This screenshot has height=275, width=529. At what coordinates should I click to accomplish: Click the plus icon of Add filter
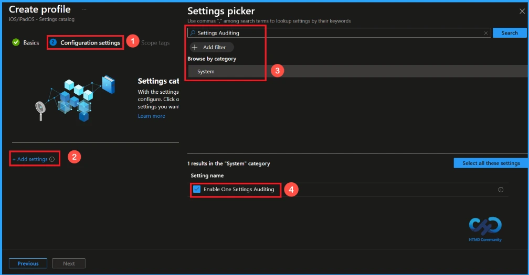(x=195, y=48)
